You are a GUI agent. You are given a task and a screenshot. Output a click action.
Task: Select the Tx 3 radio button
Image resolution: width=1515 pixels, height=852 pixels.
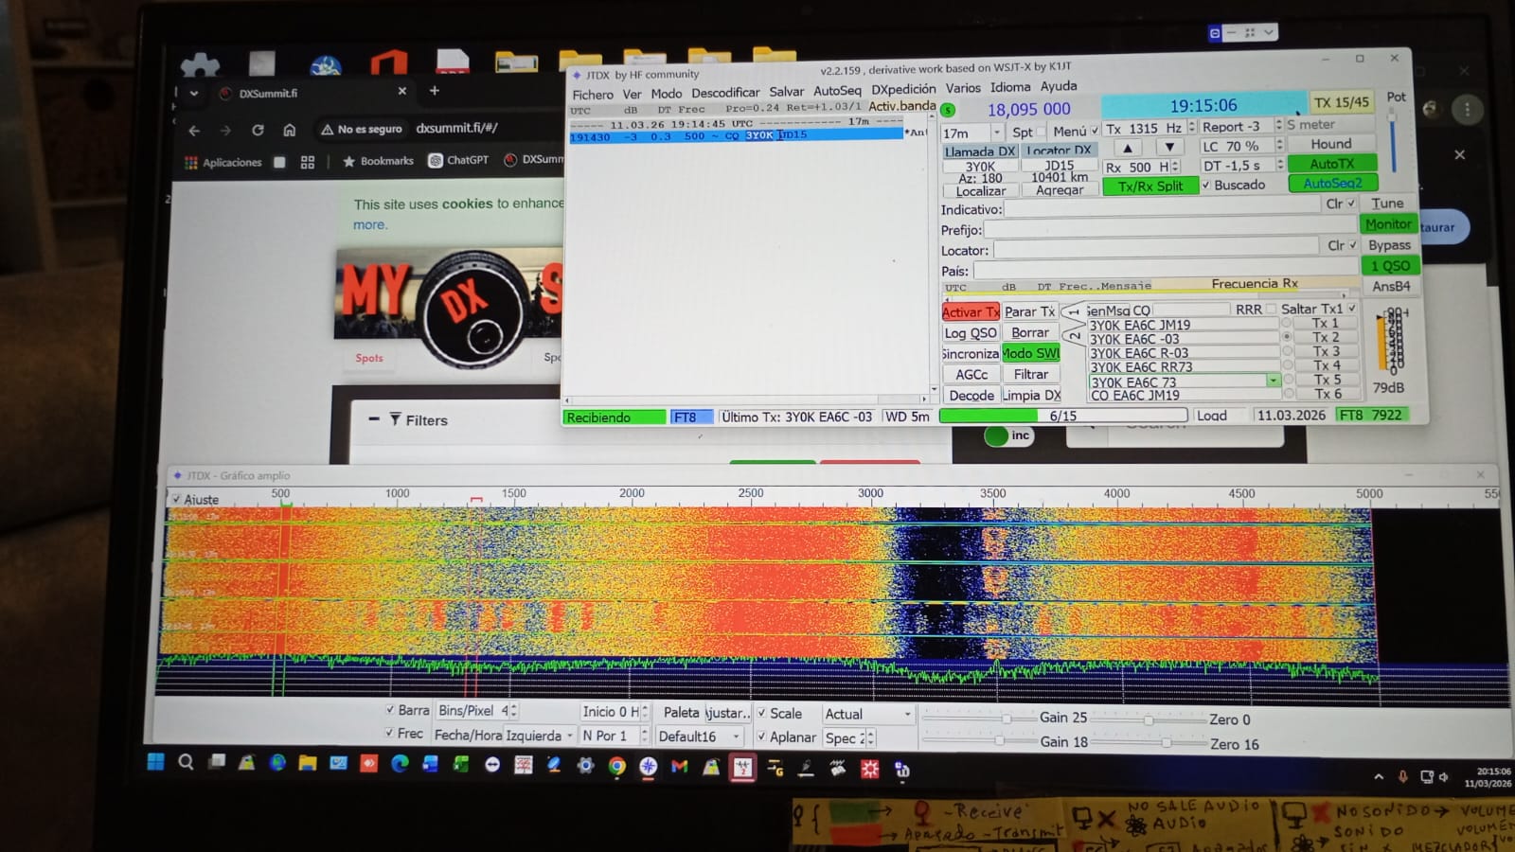pos(1288,351)
